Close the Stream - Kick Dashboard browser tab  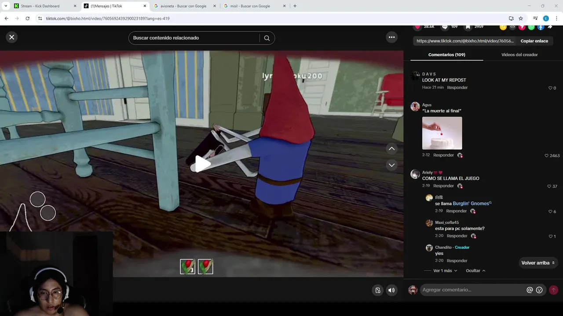point(75,6)
